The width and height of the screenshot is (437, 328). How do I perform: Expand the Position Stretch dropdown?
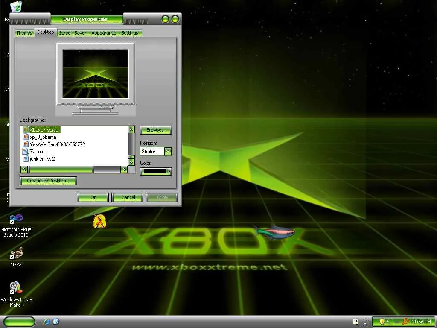click(168, 152)
